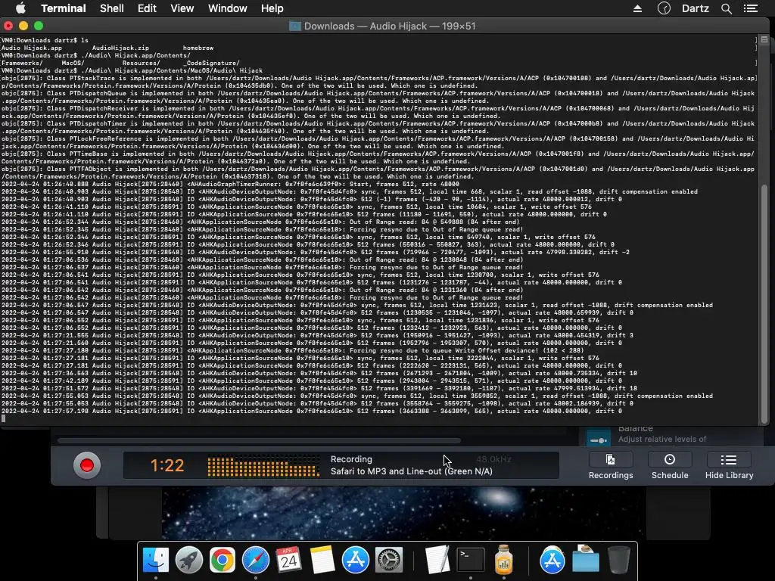Click 'Adjust relative levels of' description text
This screenshot has height=581, width=775.
pos(661,440)
